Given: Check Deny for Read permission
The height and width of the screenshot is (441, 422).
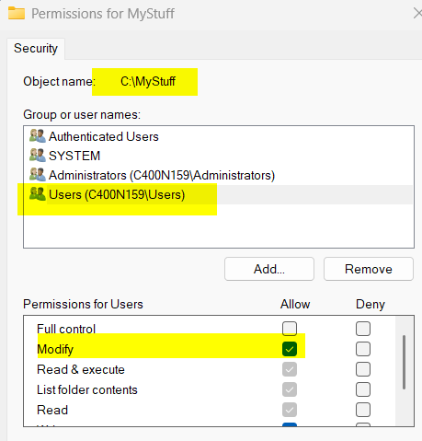Looking at the screenshot, I should tap(363, 410).
